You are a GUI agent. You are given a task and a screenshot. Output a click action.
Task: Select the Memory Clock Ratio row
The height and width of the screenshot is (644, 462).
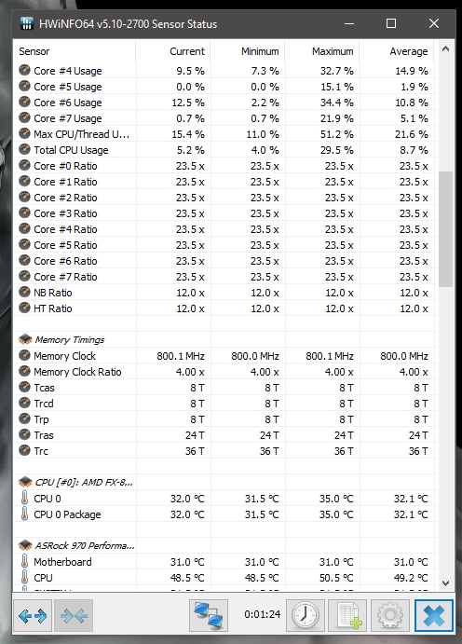point(225,372)
